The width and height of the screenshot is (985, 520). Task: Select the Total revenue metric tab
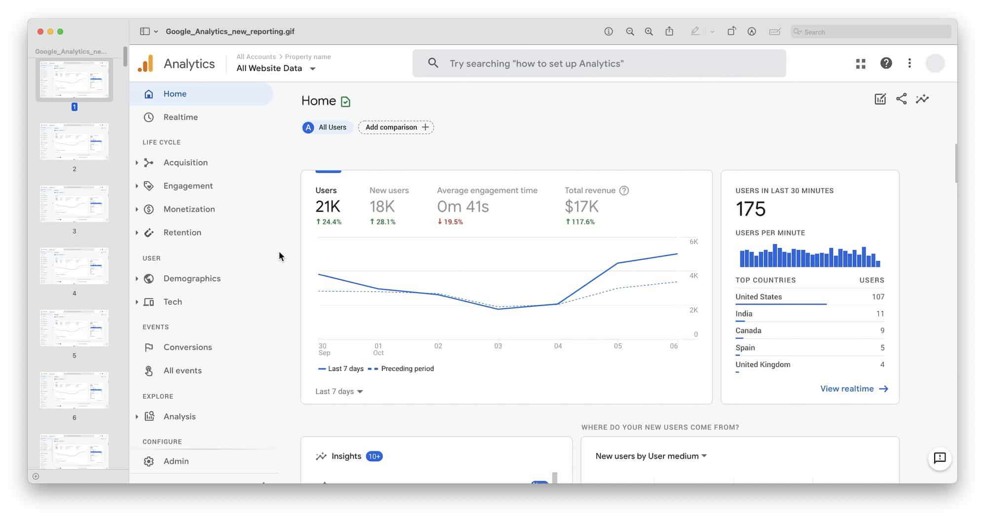point(597,206)
